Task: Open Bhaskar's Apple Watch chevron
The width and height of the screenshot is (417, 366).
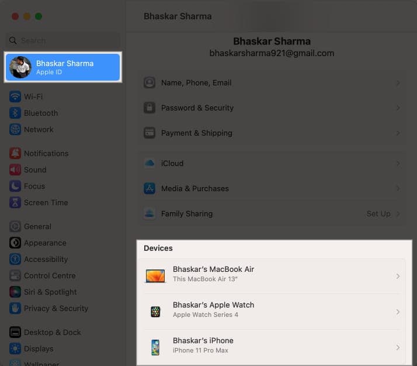Action: point(398,312)
